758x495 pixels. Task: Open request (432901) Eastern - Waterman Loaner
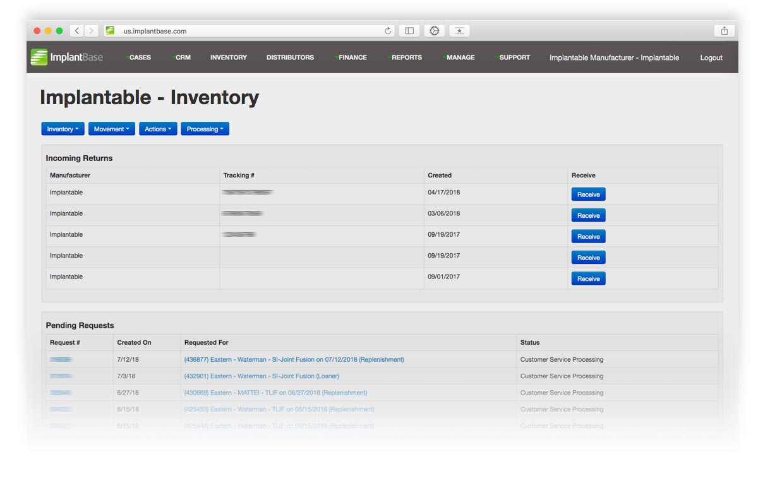(262, 376)
